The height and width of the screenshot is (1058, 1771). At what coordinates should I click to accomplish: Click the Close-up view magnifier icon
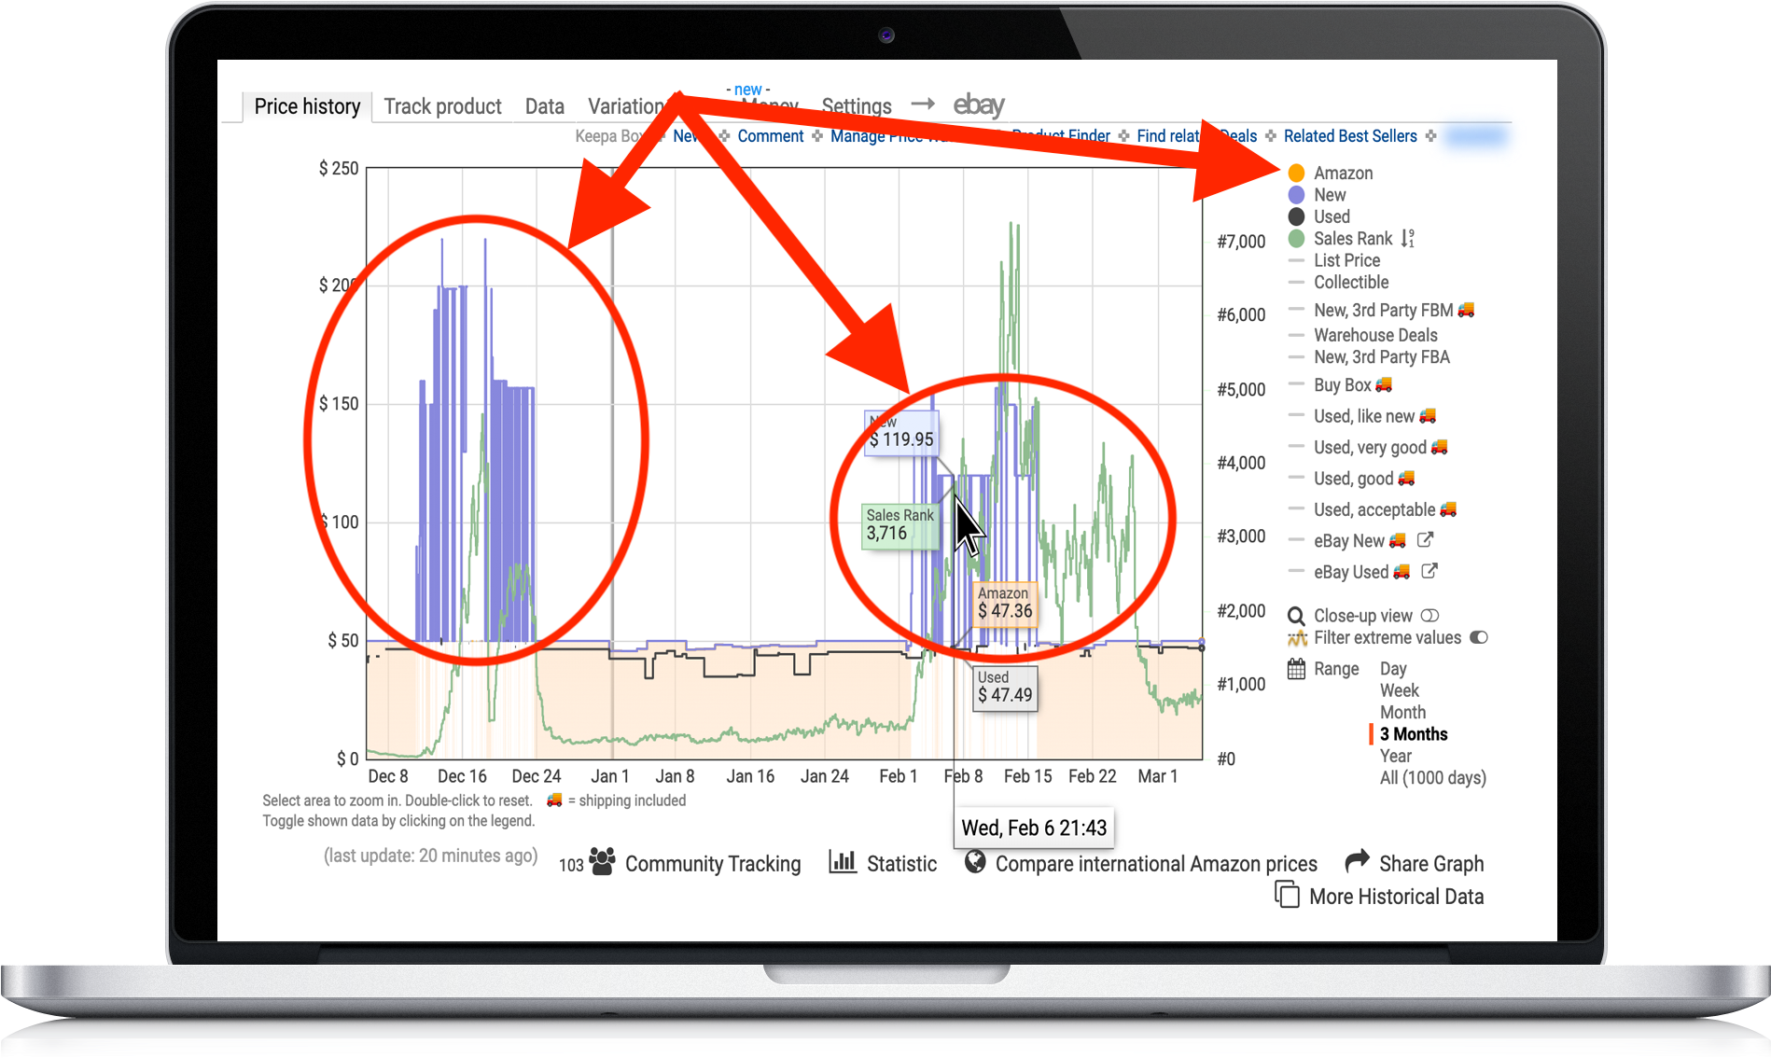click(x=1296, y=616)
